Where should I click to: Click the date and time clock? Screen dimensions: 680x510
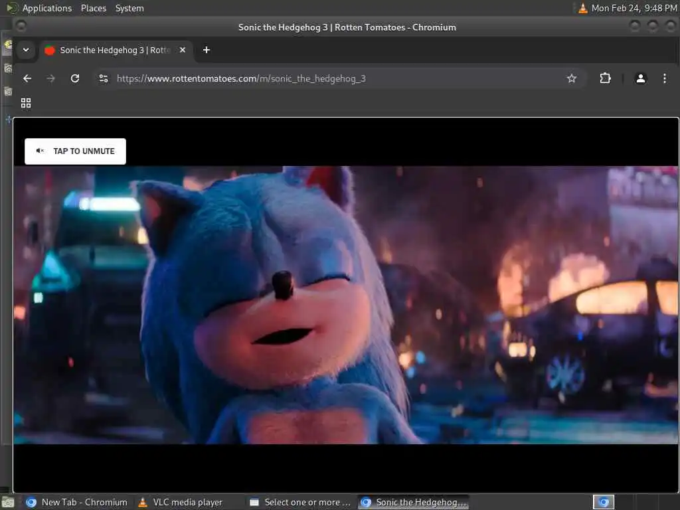(634, 8)
